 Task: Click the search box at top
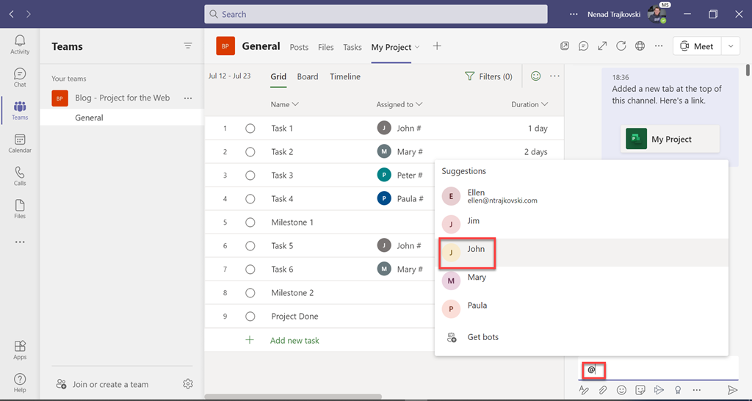point(375,14)
